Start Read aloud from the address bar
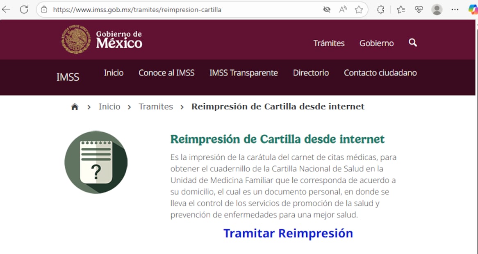The height and width of the screenshot is (254, 478). tap(343, 9)
